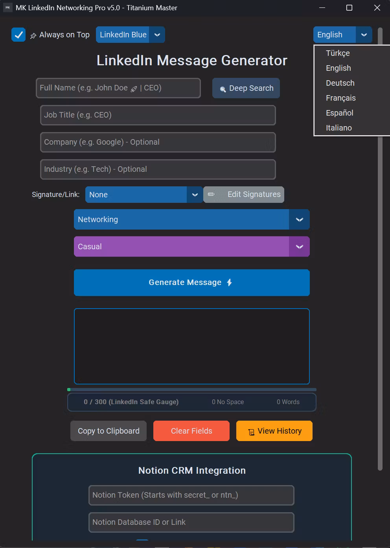Collapse the English language dropdown arrow
Screen dimensions: 390x548
[364, 35]
